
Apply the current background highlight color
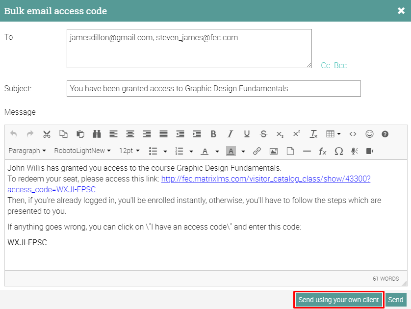click(x=231, y=151)
